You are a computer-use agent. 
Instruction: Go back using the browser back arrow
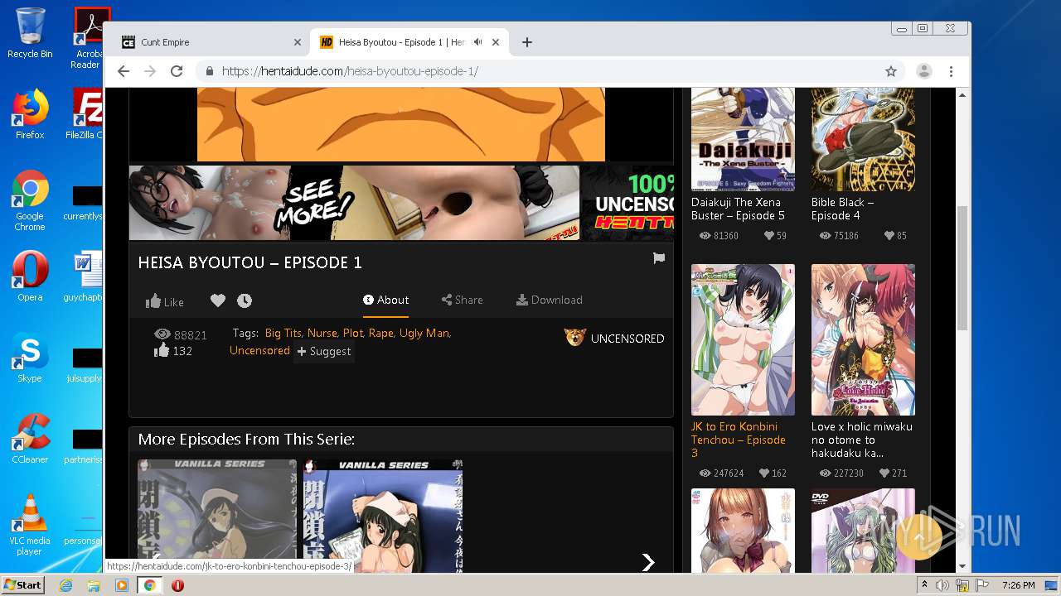(x=124, y=71)
